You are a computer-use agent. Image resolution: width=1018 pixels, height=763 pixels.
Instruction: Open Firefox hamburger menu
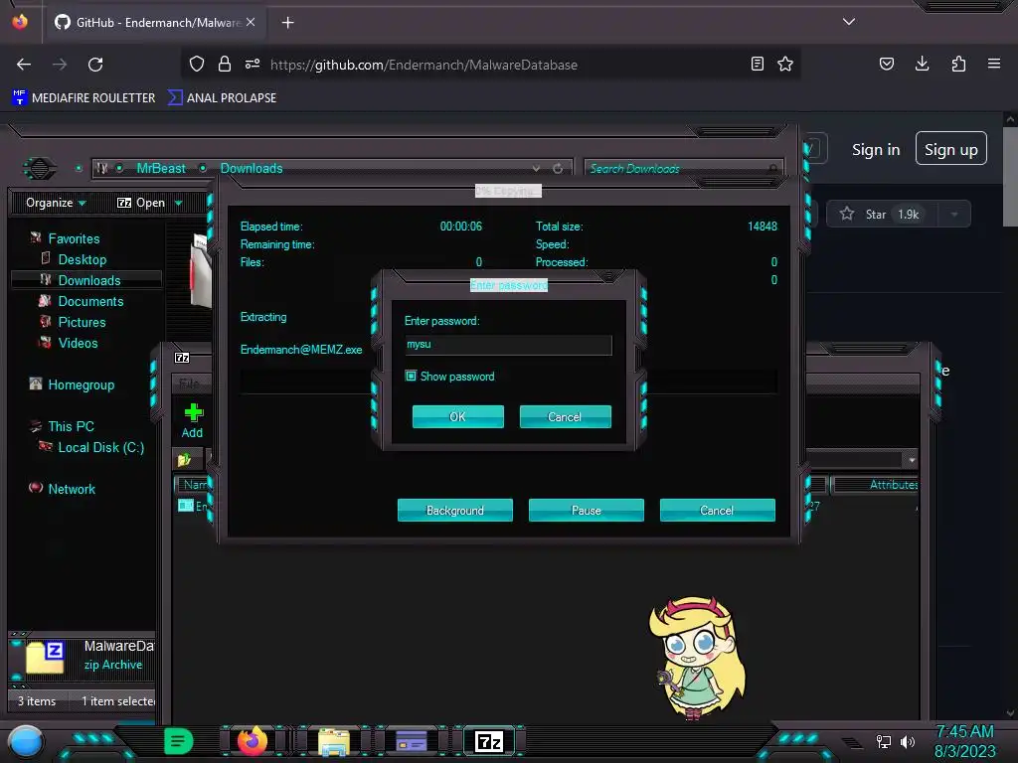point(994,64)
